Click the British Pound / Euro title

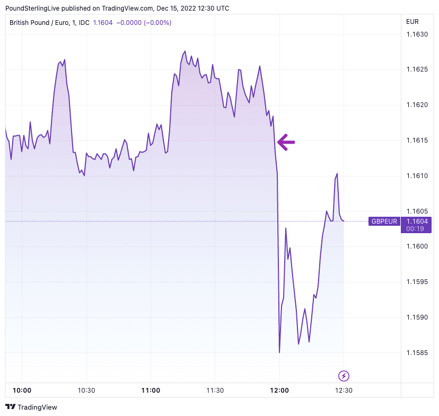click(43, 23)
